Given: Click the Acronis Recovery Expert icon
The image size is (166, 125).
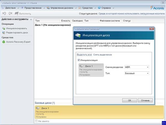Looking at the screenshot, I should pyautogui.click(x=4, y=42).
